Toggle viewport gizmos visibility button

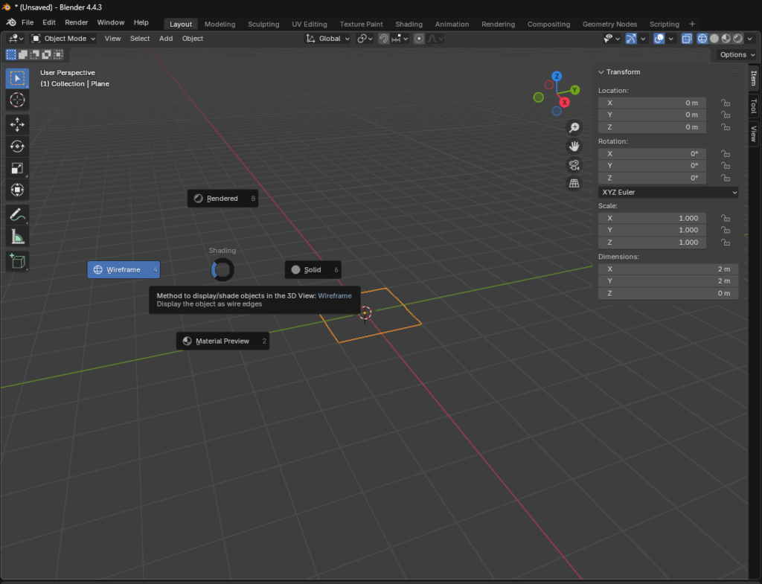[x=631, y=39]
